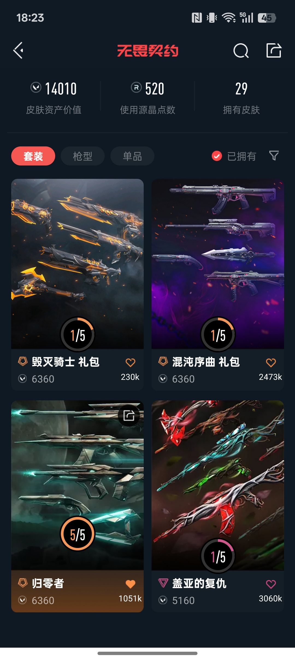
Task: Favorite the 盖亚的复仇 heart icon
Action: (x=271, y=584)
